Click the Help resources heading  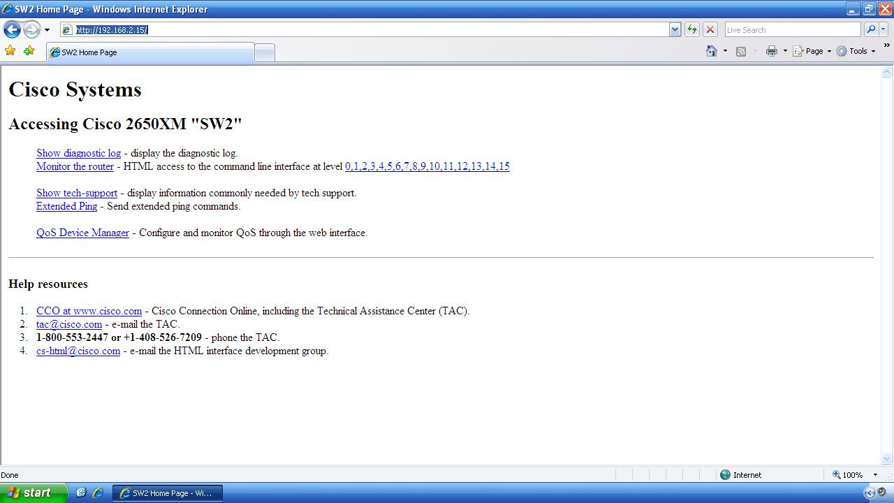coord(48,284)
